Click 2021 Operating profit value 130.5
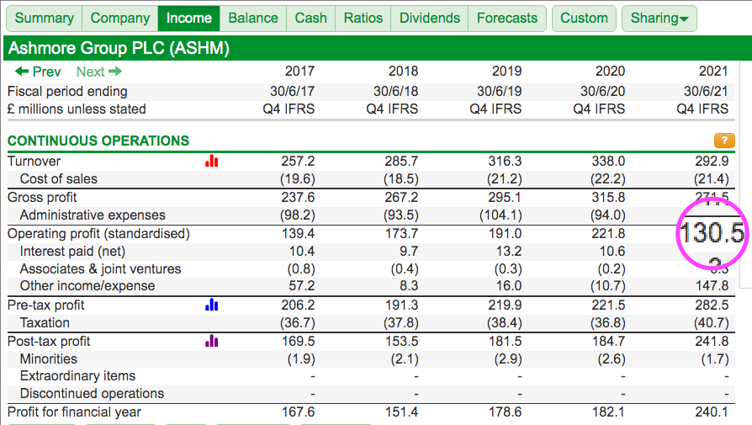Image resolution: width=752 pixels, height=425 pixels. point(712,233)
